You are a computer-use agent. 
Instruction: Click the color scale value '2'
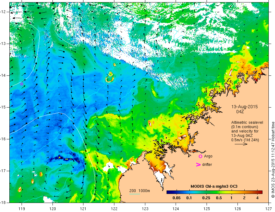244,198
